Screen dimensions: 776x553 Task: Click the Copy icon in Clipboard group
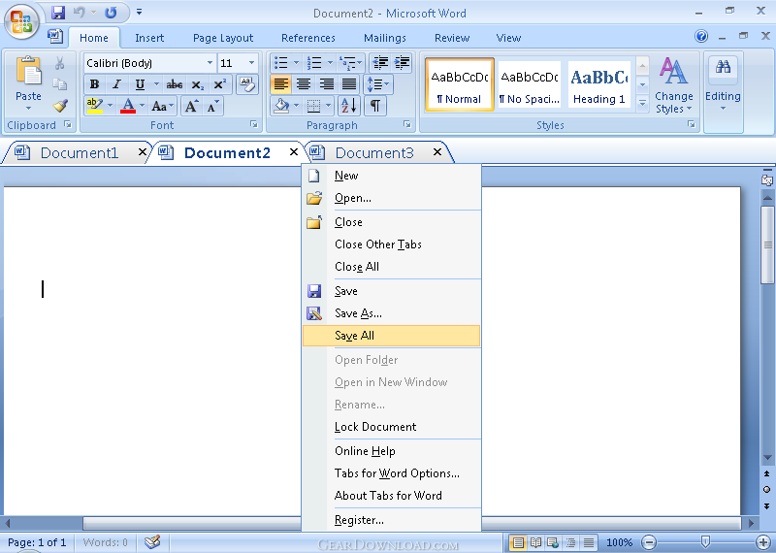pos(60,84)
